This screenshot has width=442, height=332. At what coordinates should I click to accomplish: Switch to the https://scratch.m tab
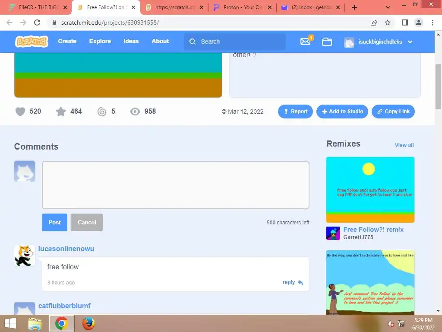pos(174,7)
